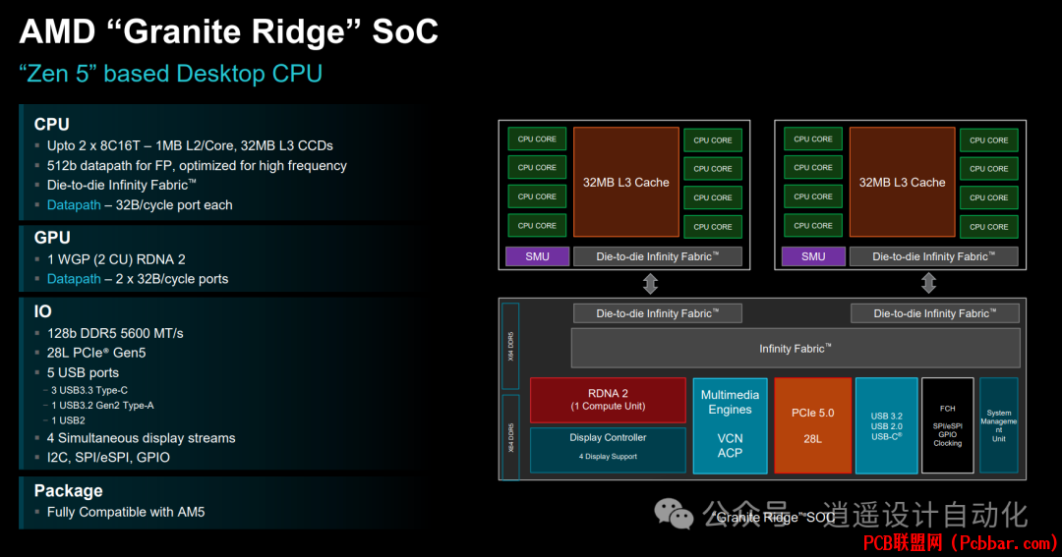Select '4 Simultaneous display streams' bullet
The image size is (1062, 557).
[141, 438]
